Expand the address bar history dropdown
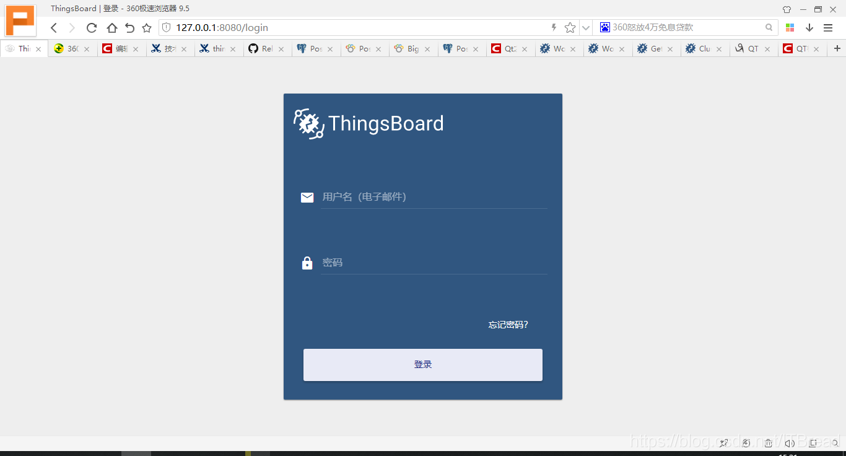The height and width of the screenshot is (456, 846). click(586, 28)
